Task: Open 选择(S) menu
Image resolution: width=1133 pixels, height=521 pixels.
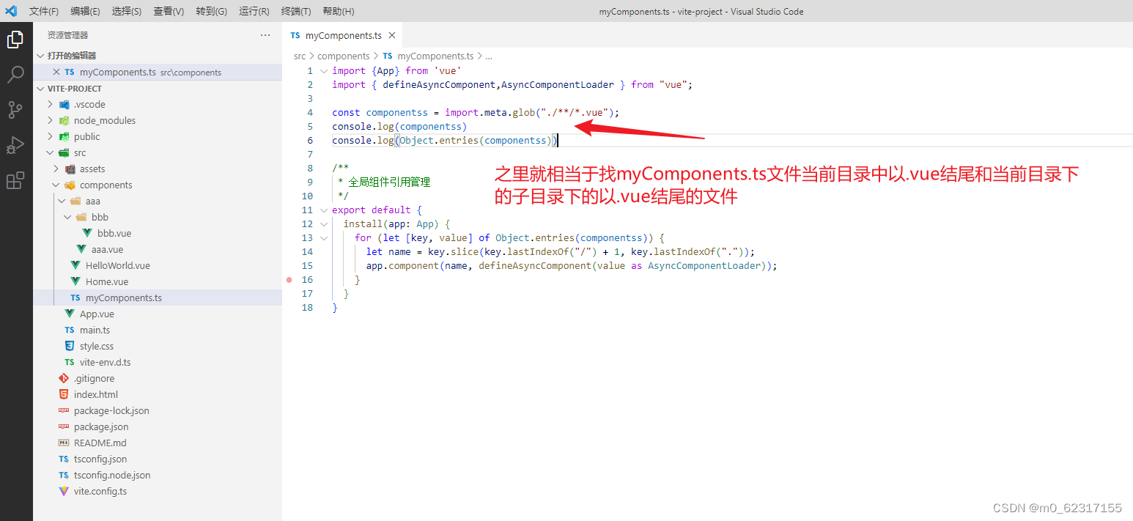Action: [x=127, y=12]
